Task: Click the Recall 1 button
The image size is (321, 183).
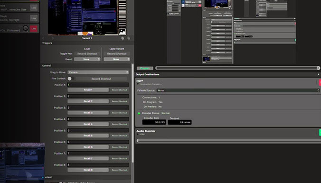Action: click(x=88, y=90)
